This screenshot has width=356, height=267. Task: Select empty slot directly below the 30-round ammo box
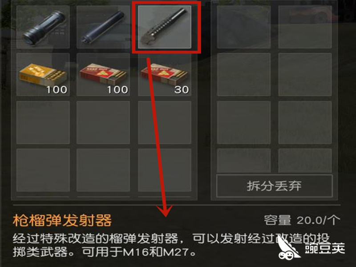(165, 122)
